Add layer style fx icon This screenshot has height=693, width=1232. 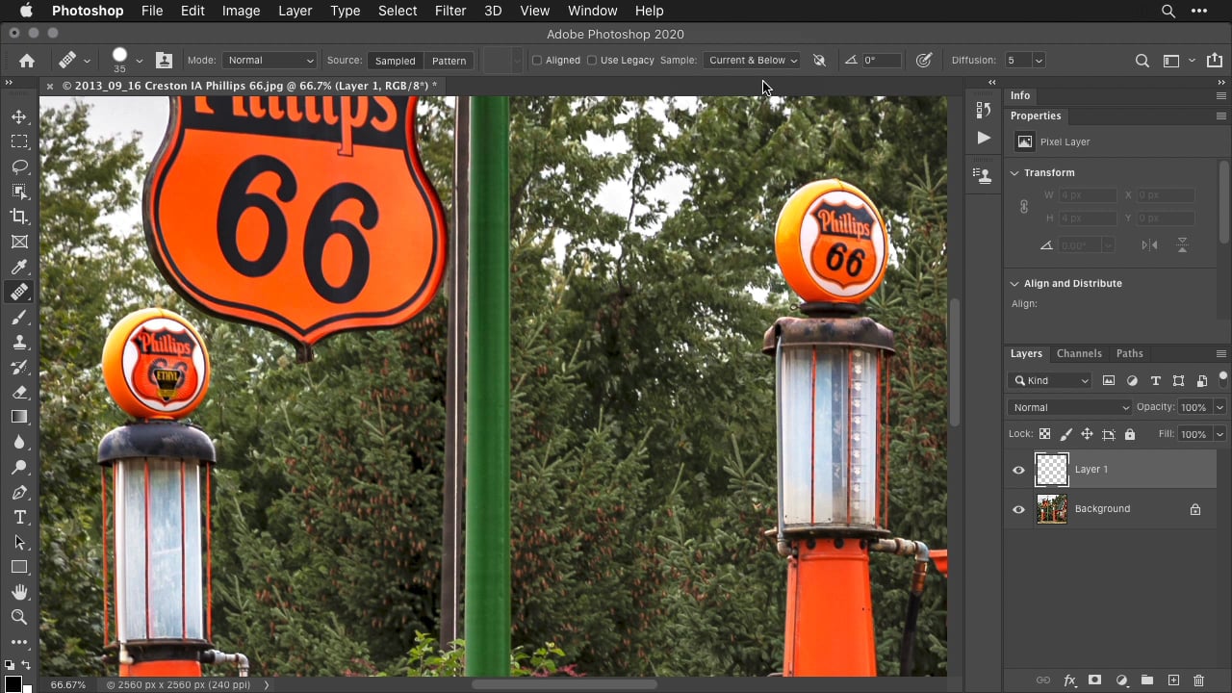[1069, 680]
